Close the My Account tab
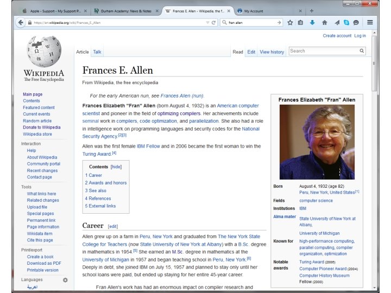This screenshot has width=391, height=293. pos(300,11)
